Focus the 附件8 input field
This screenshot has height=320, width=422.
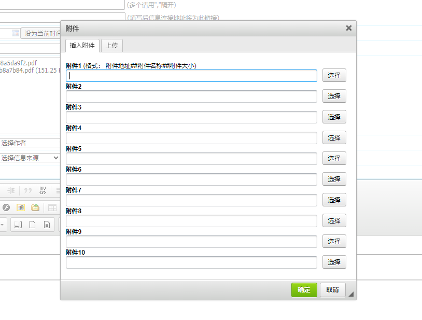191,221
